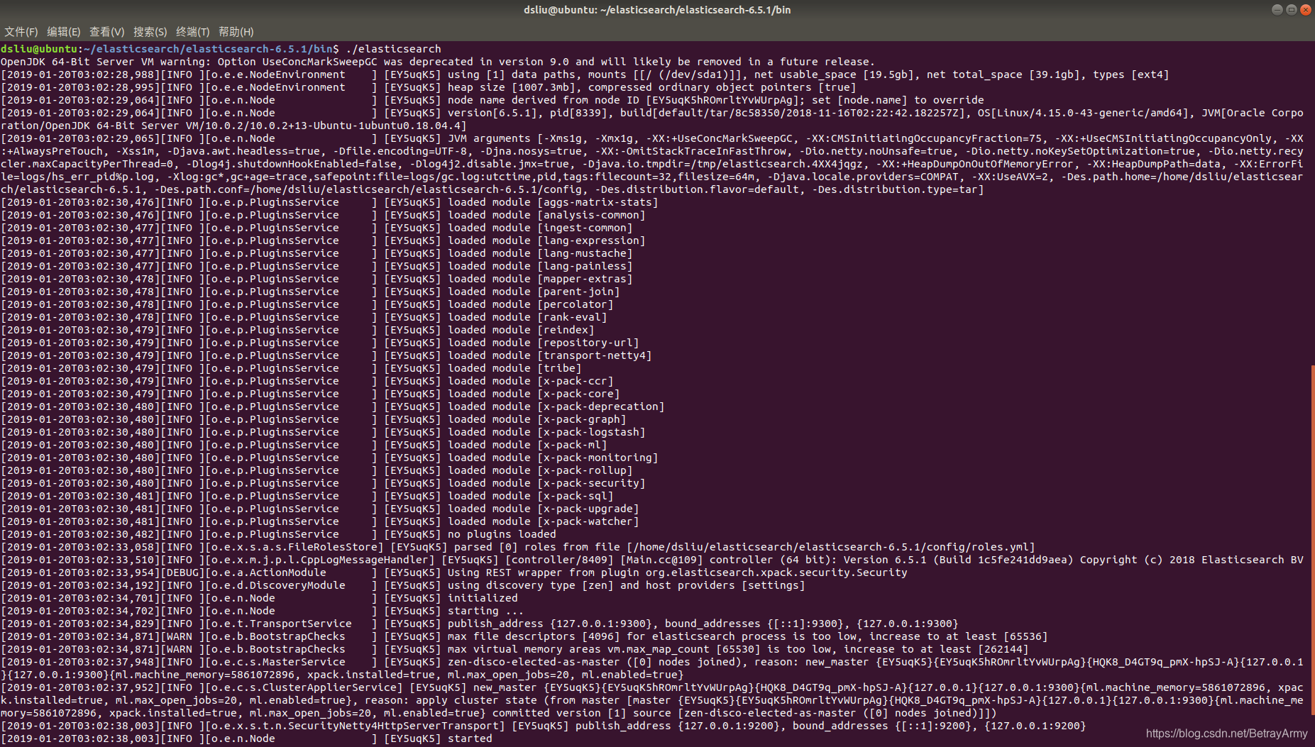
Task: Click the line loaded module [x-pack-logstash]
Action: (324, 432)
